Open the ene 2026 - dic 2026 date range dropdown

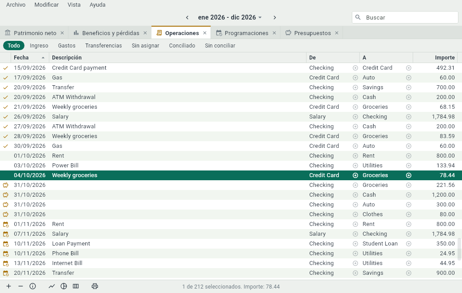230,17
